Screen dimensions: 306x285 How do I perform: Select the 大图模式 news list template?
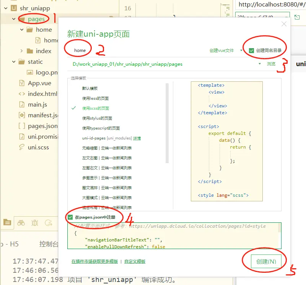point(107,198)
